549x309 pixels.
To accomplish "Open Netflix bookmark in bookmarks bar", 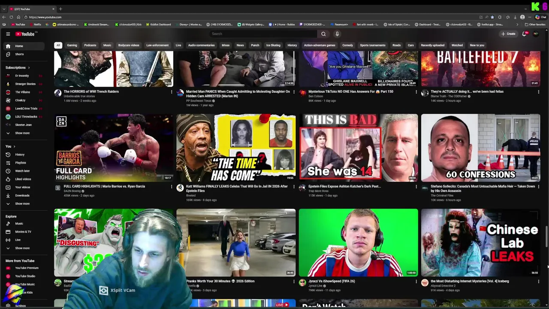I will (x=35, y=24).
